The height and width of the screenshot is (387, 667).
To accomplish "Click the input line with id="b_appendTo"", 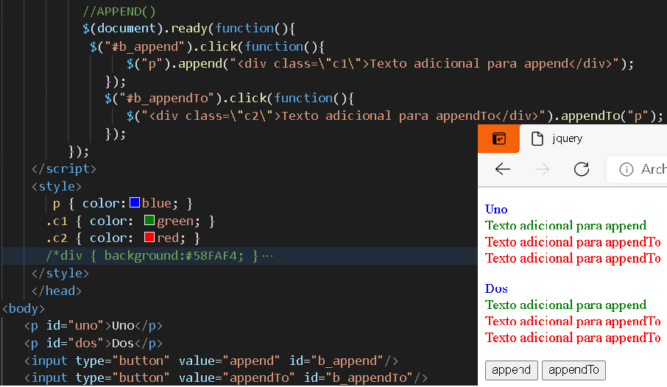I will (x=225, y=377).
